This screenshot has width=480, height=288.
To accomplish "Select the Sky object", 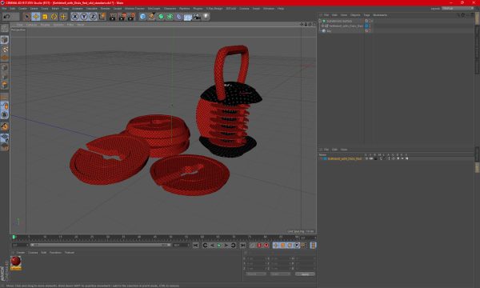I will (x=329, y=31).
